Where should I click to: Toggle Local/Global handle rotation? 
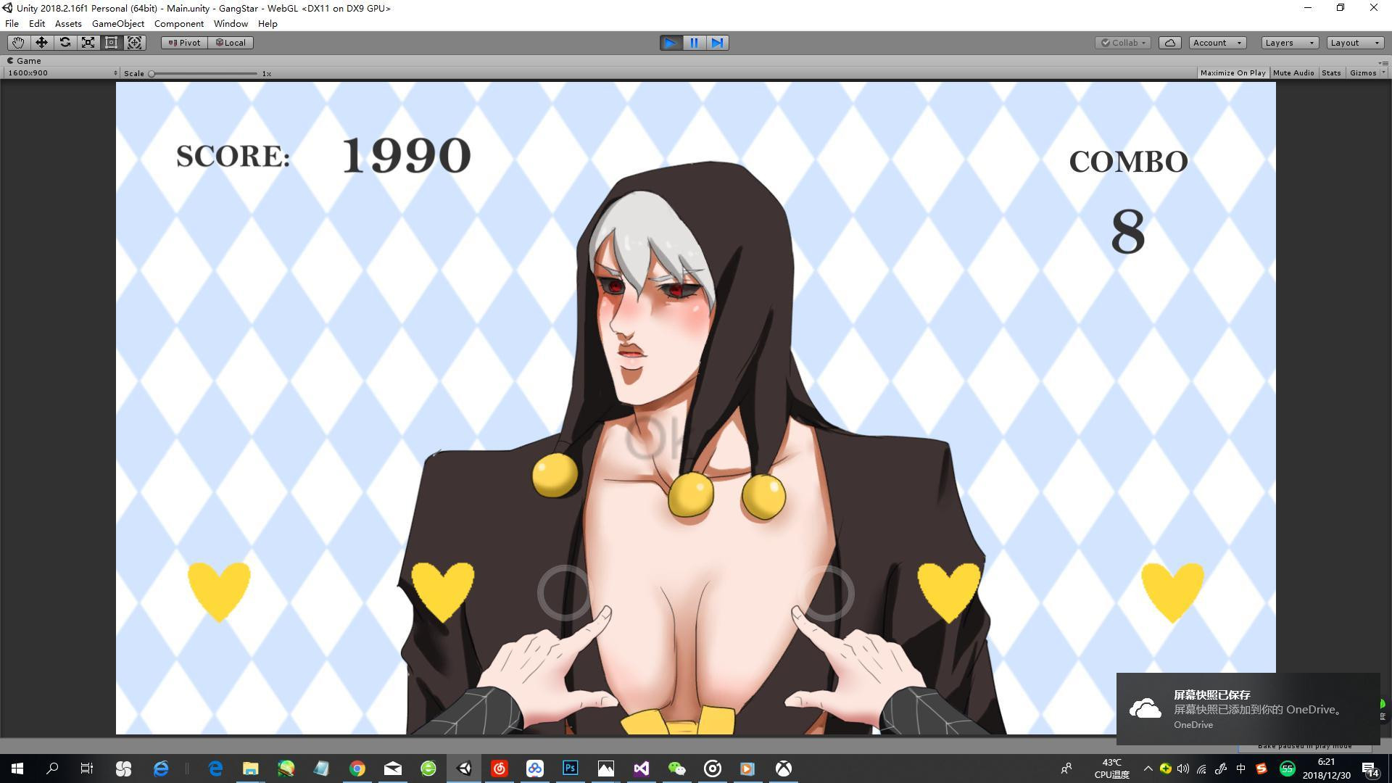click(231, 43)
